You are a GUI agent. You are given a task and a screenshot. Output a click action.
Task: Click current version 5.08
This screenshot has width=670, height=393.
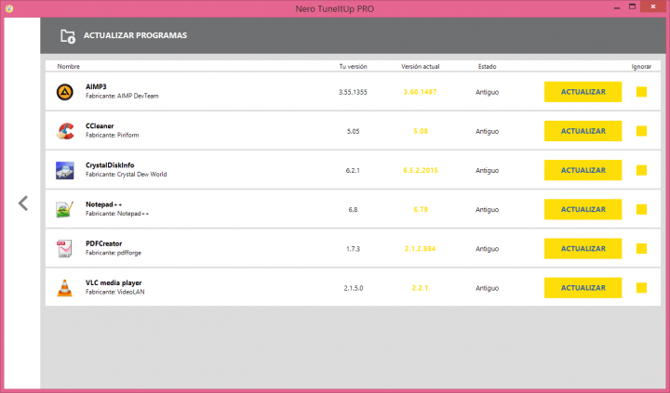(421, 131)
